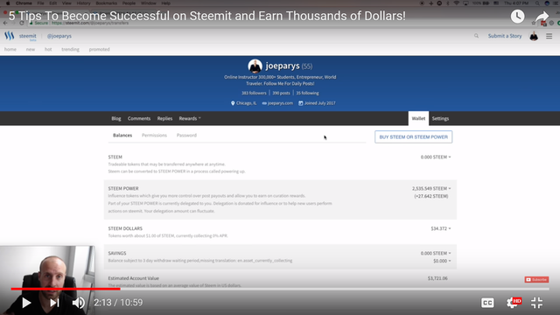Image resolution: width=560 pixels, height=315 pixels.
Task: Click the Watch later clock icon
Action: tap(517, 17)
